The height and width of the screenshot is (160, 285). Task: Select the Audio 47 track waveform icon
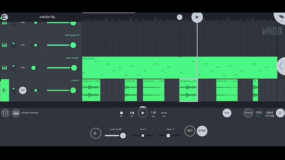tap(4, 90)
